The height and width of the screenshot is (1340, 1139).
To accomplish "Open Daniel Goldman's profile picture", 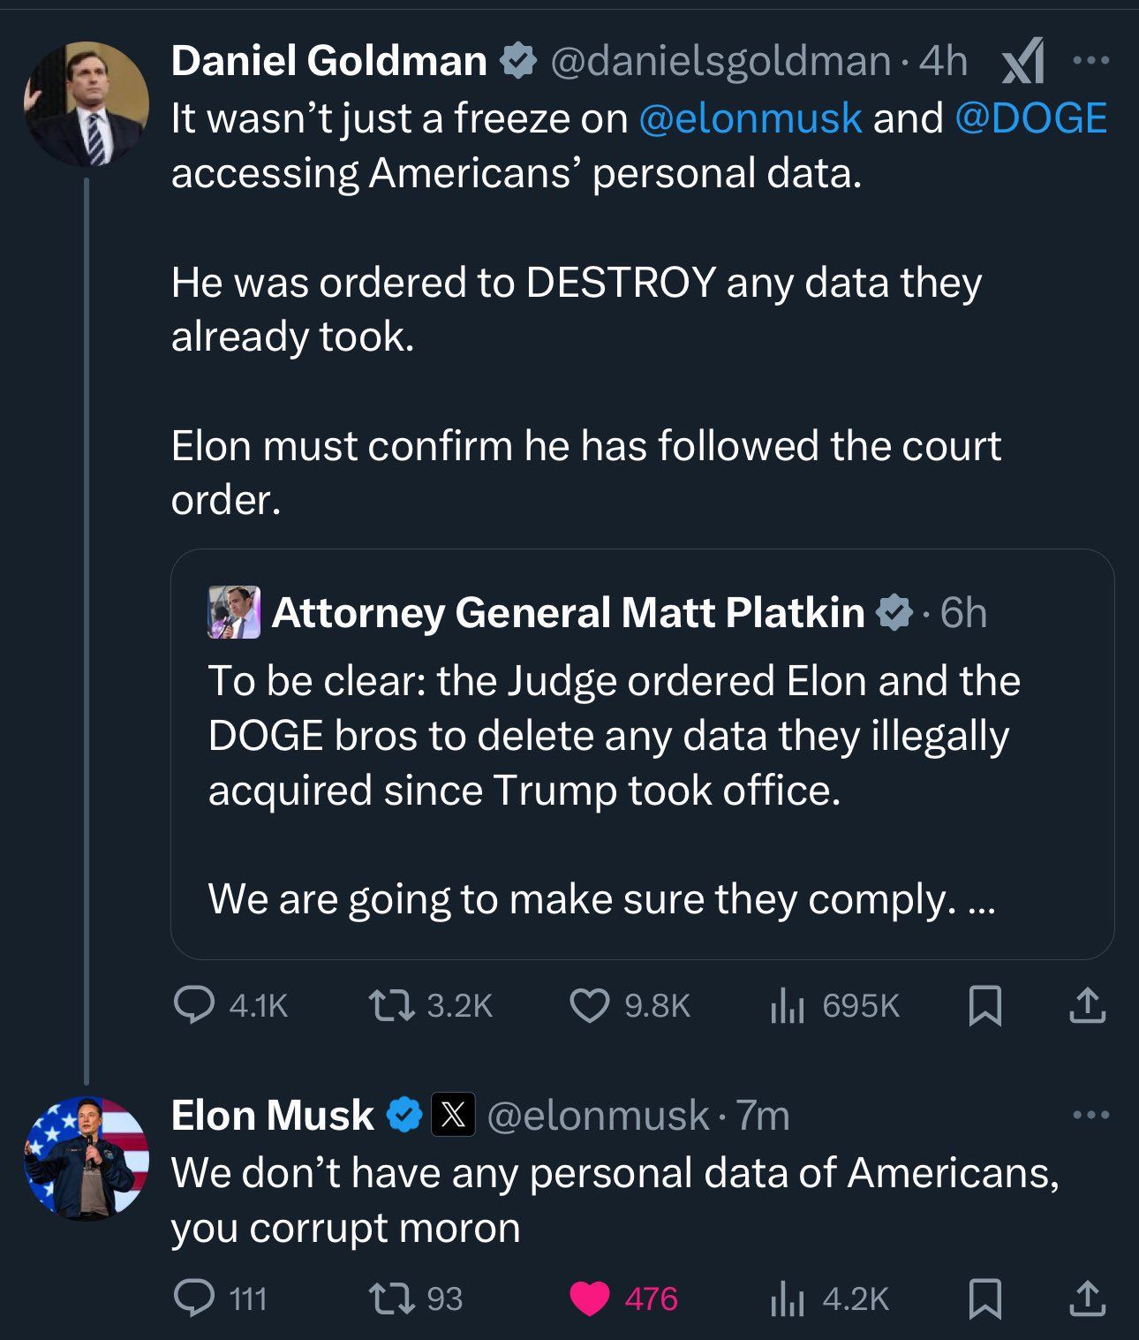I will click(86, 104).
